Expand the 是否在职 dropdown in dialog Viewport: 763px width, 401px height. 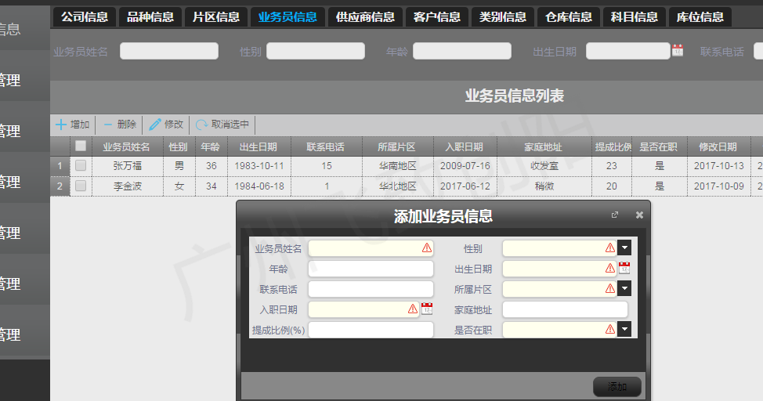[624, 330]
